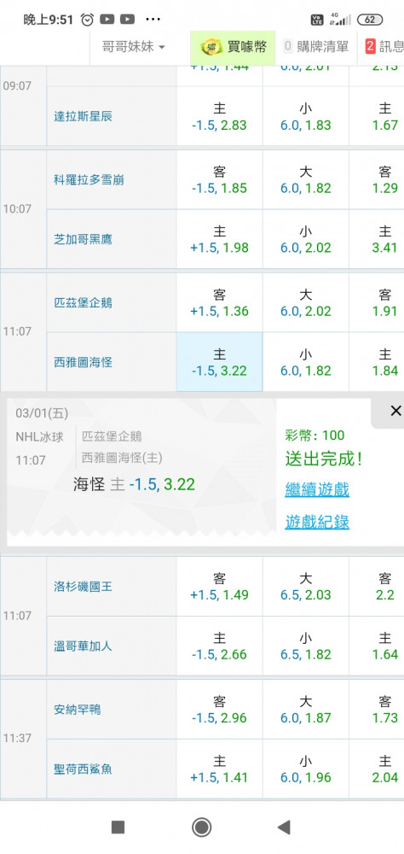404x854 pixels.
Task: Tap Android home circle icon
Action: pyautogui.click(x=202, y=828)
